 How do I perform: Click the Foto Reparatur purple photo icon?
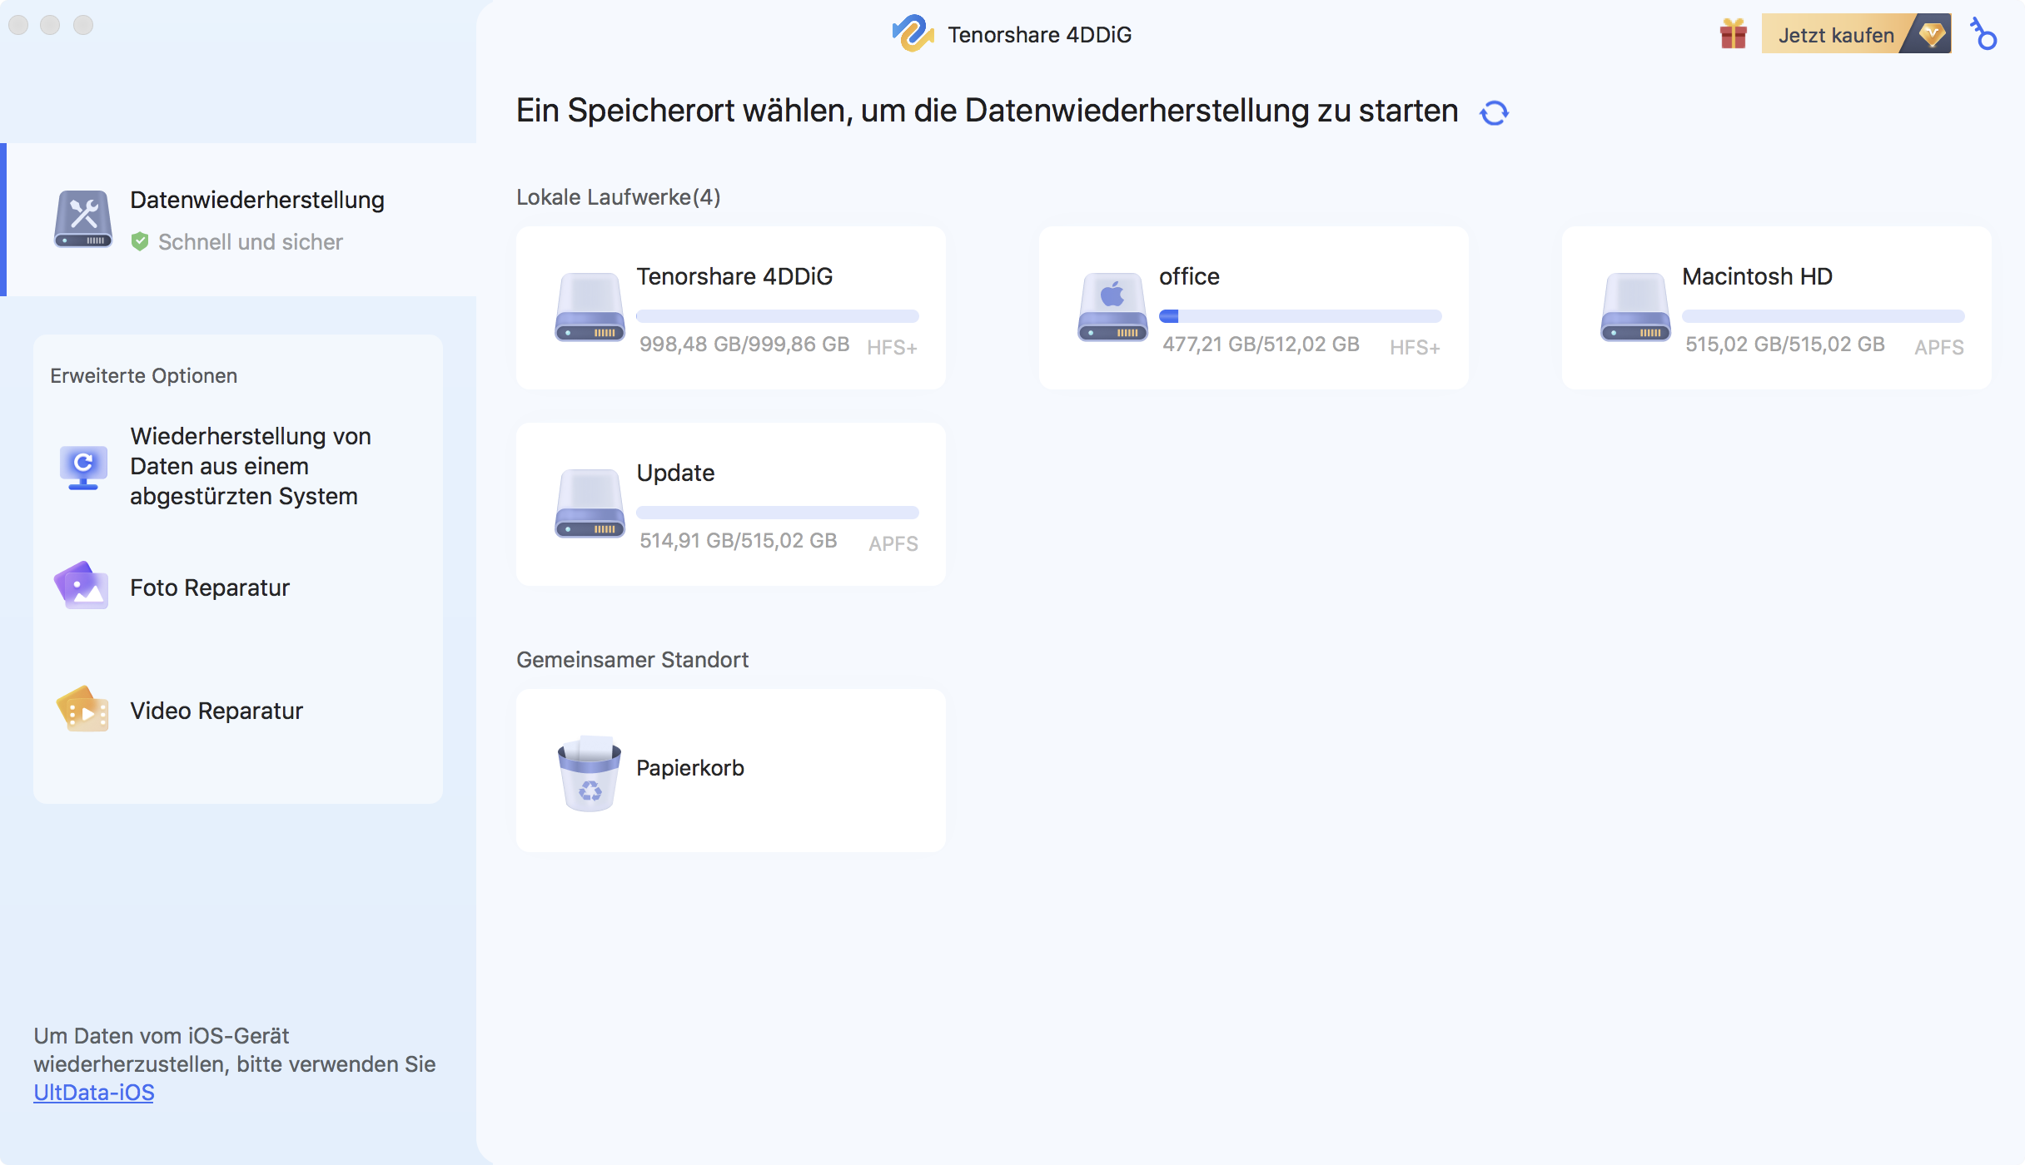click(82, 586)
